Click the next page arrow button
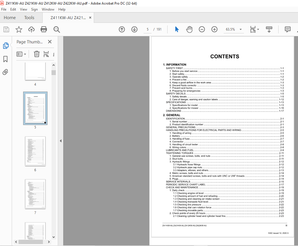298x246 pixels. tap(134, 29)
